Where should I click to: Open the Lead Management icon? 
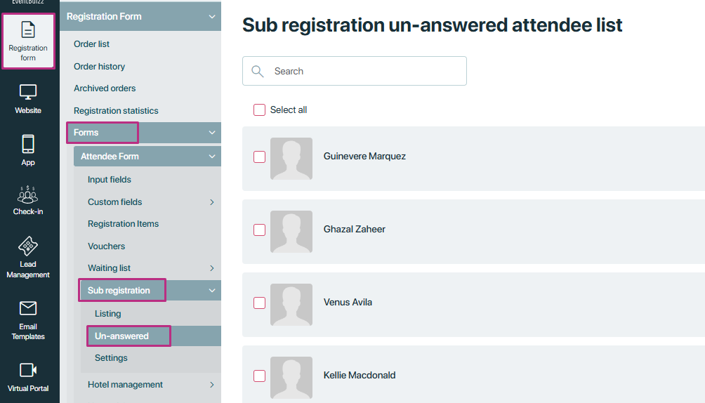point(28,246)
